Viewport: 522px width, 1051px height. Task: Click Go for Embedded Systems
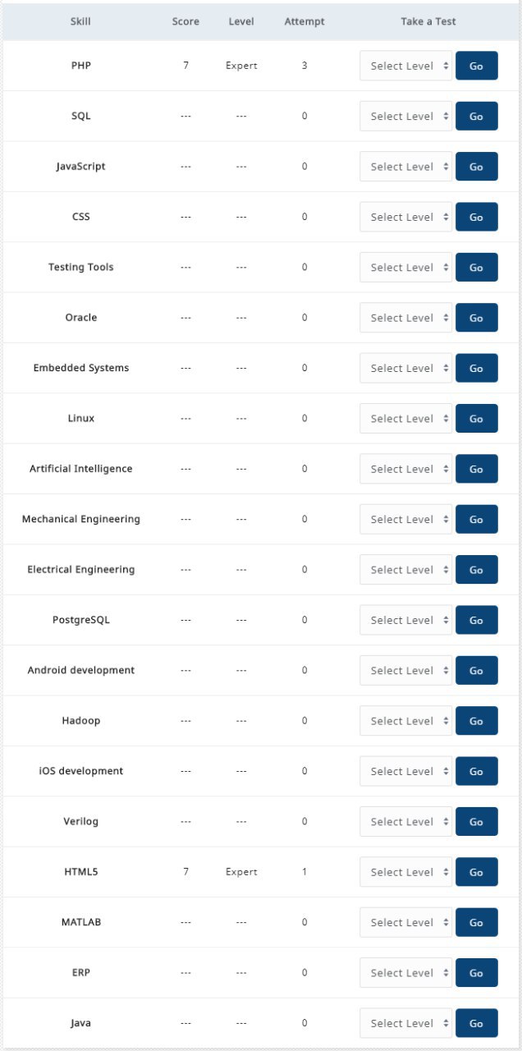(476, 369)
